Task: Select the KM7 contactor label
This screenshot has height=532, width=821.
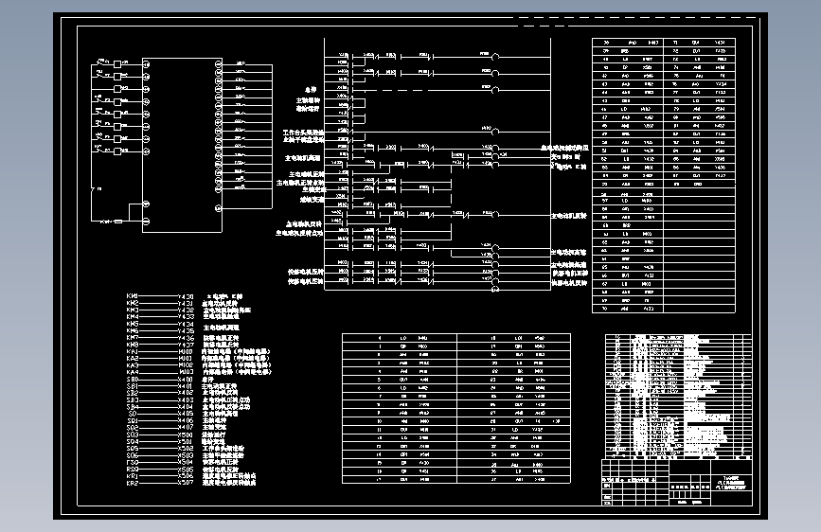Action: click(x=133, y=338)
